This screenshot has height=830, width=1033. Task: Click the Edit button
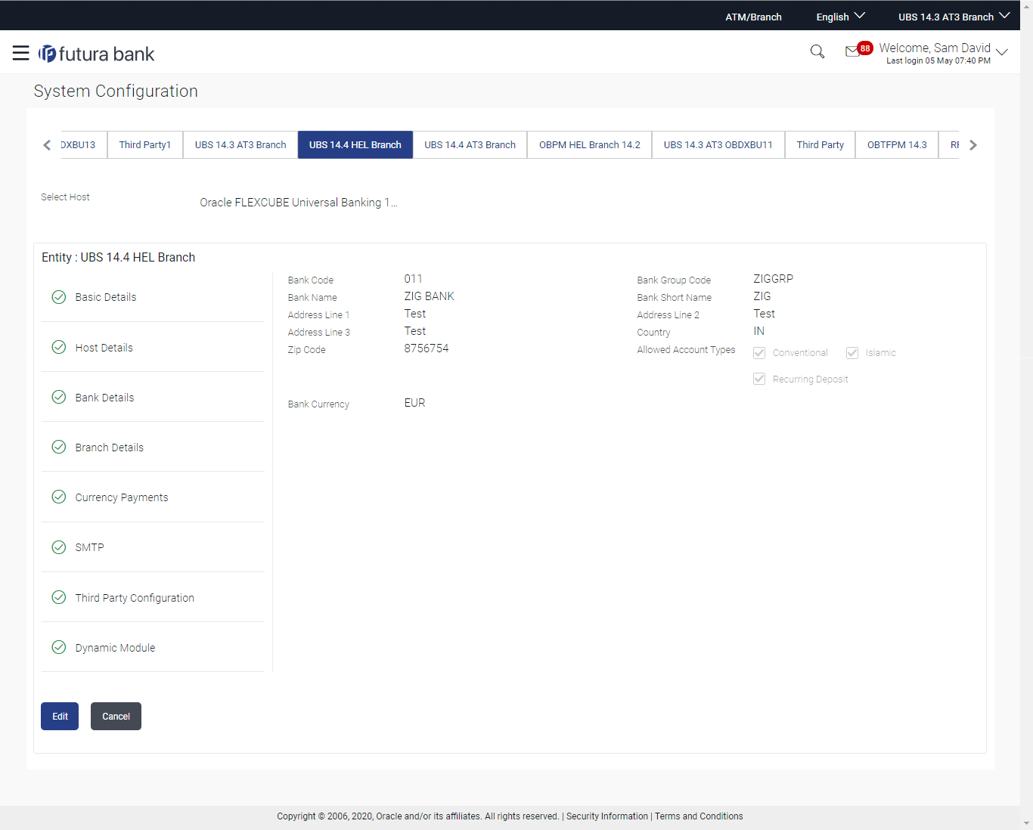[60, 716]
